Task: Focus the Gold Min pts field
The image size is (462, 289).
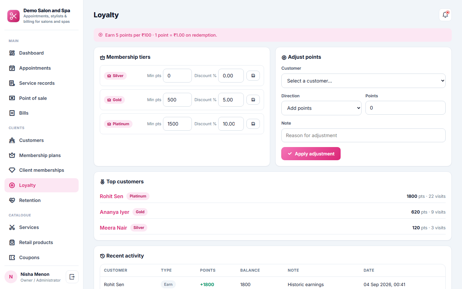Action: (177, 100)
